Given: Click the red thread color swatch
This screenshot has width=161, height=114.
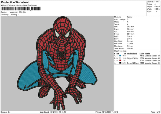Looking at the screenshot, I should (120, 60).
